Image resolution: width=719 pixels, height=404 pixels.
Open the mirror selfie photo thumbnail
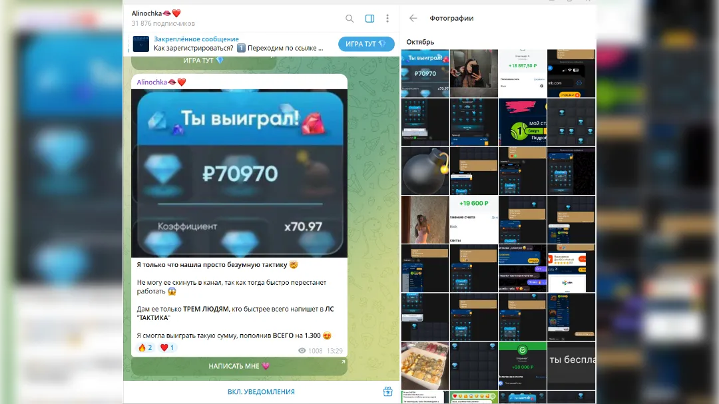473,73
